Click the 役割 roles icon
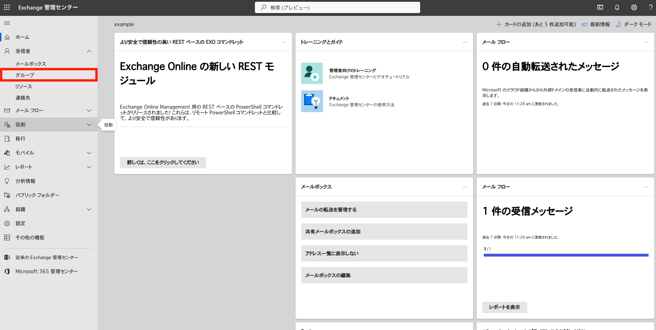Image resolution: width=656 pixels, height=330 pixels. pyautogui.click(x=7, y=125)
